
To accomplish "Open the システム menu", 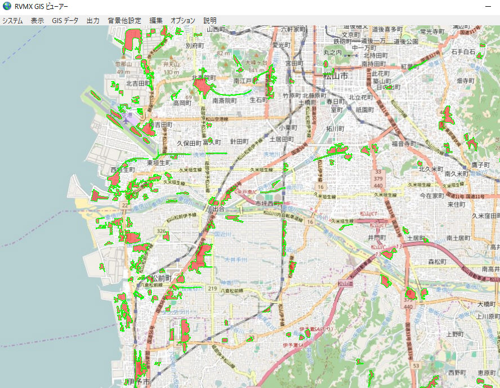I will (12, 20).
